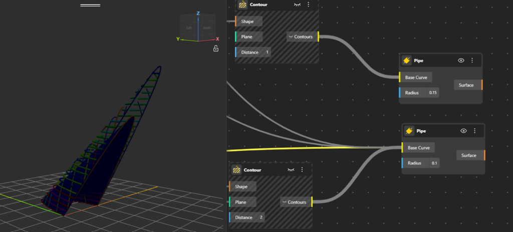Click the Contour icon on the Distance 2 node
Image resolution: width=513 pixels, height=232 pixels.
236,170
